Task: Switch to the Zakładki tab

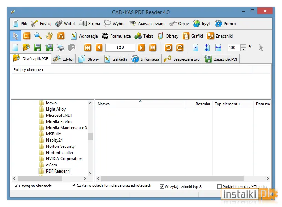Action: 115,59
